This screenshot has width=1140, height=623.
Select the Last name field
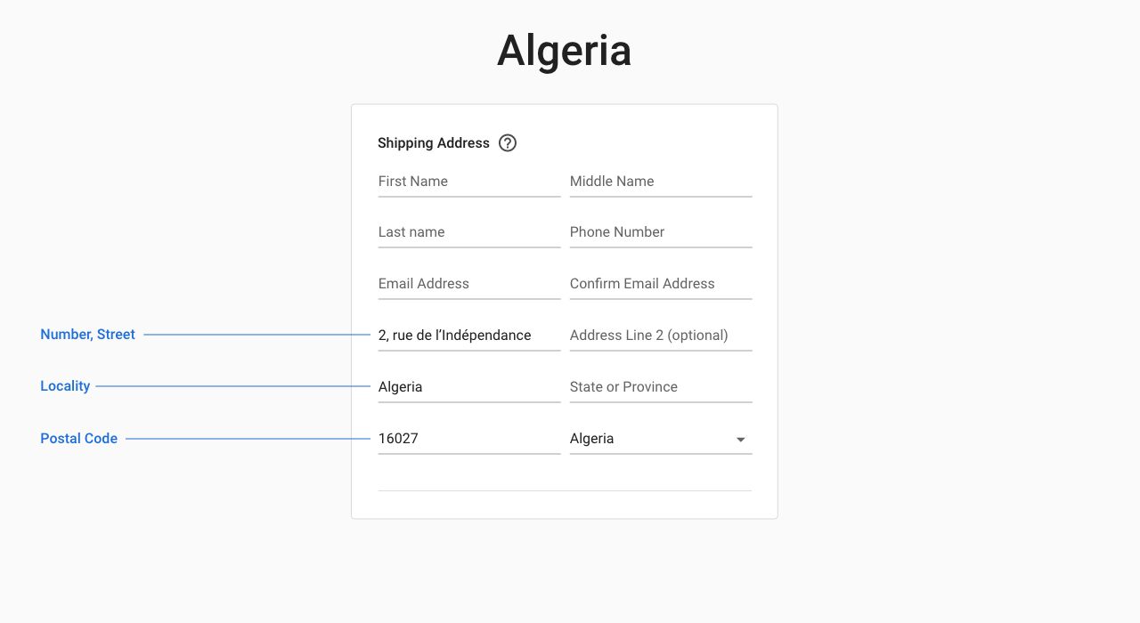point(468,232)
